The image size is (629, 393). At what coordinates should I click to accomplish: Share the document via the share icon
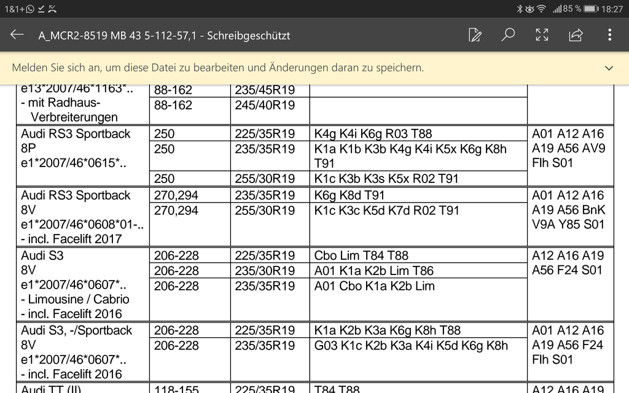click(x=576, y=35)
